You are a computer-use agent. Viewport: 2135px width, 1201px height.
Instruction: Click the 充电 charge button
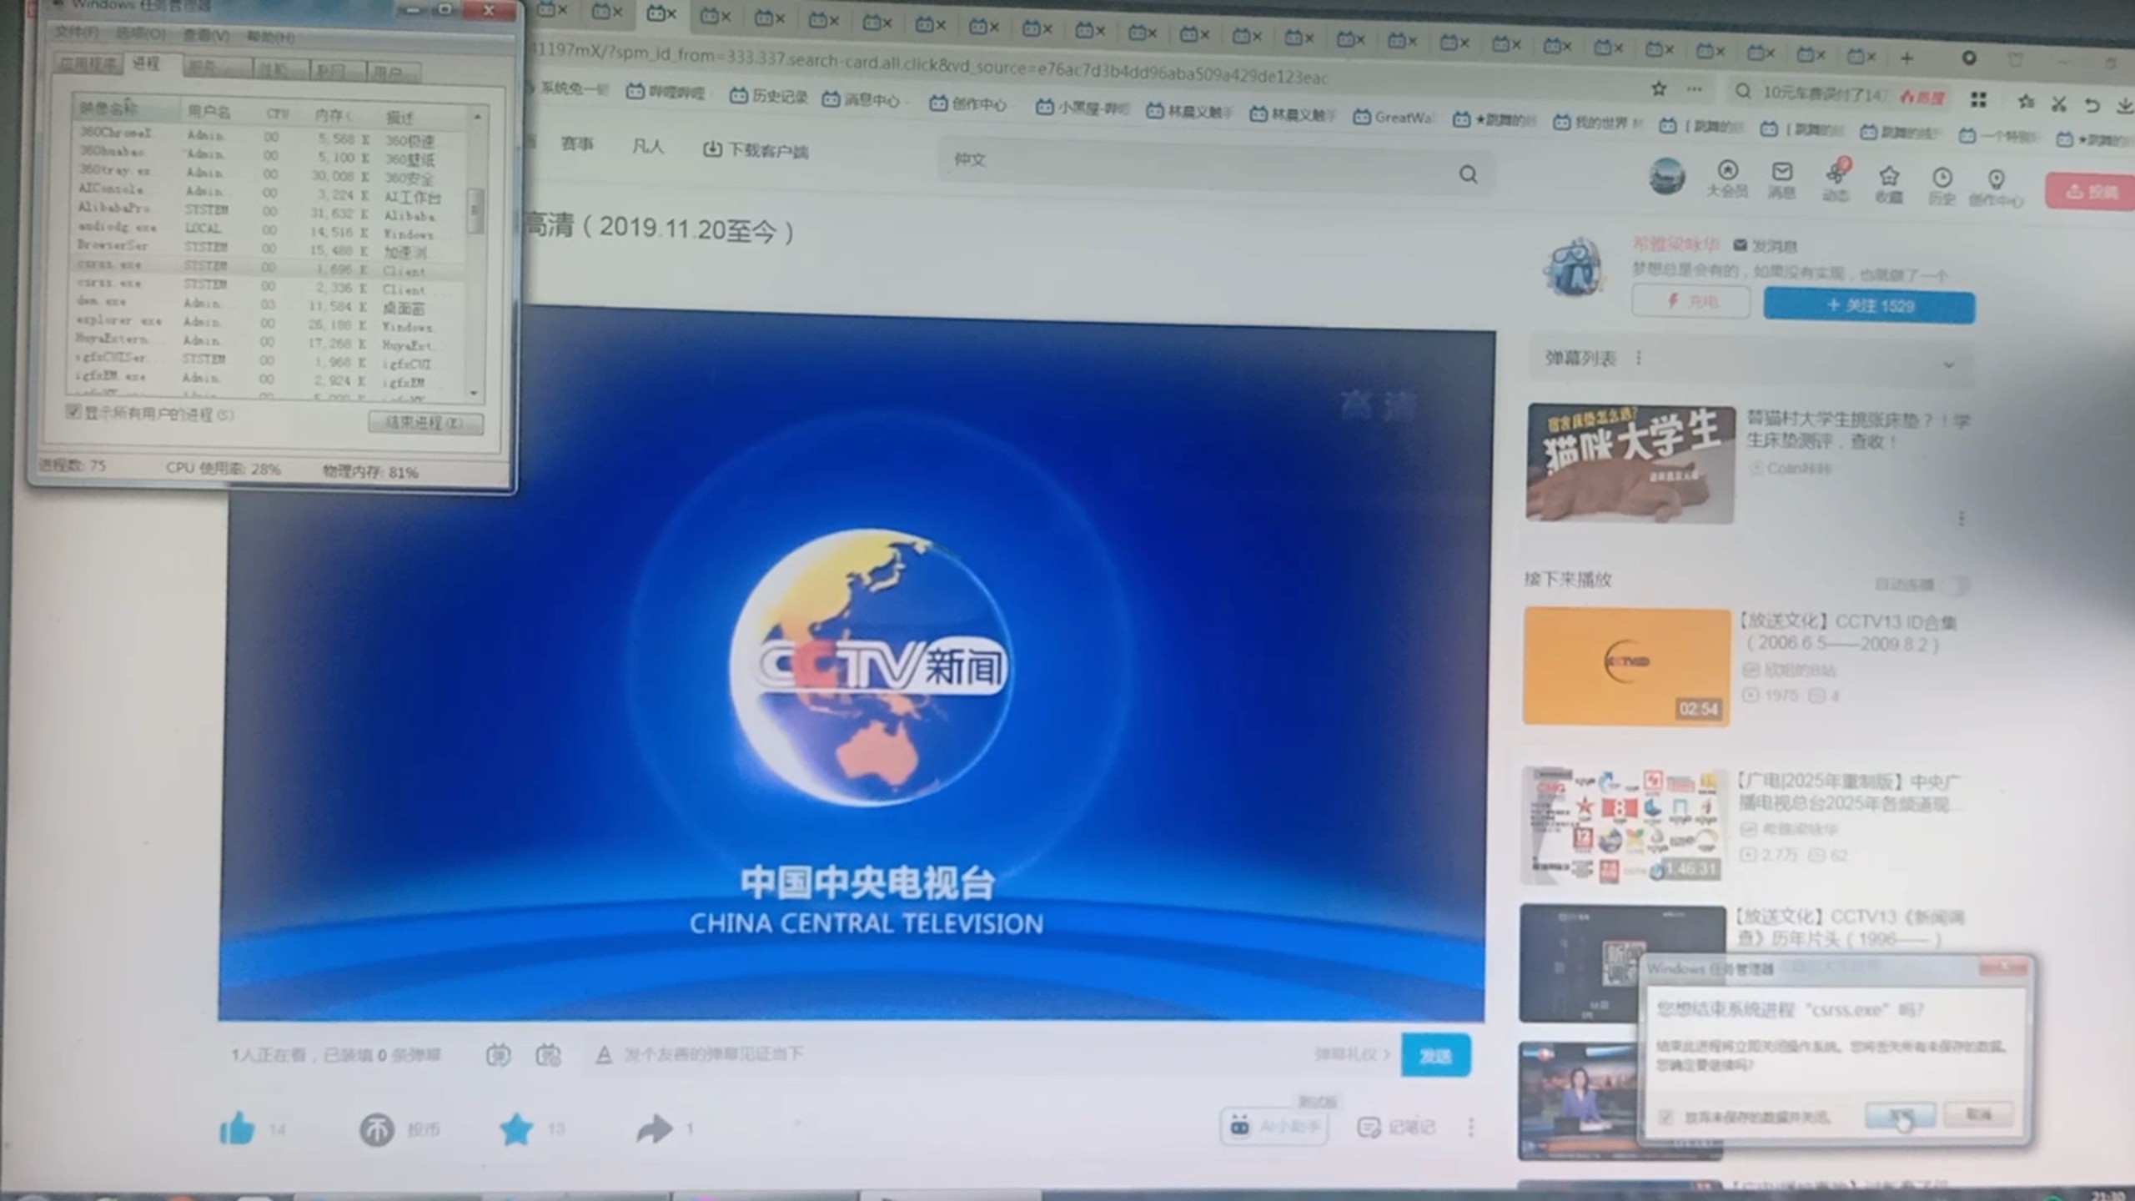1691,301
